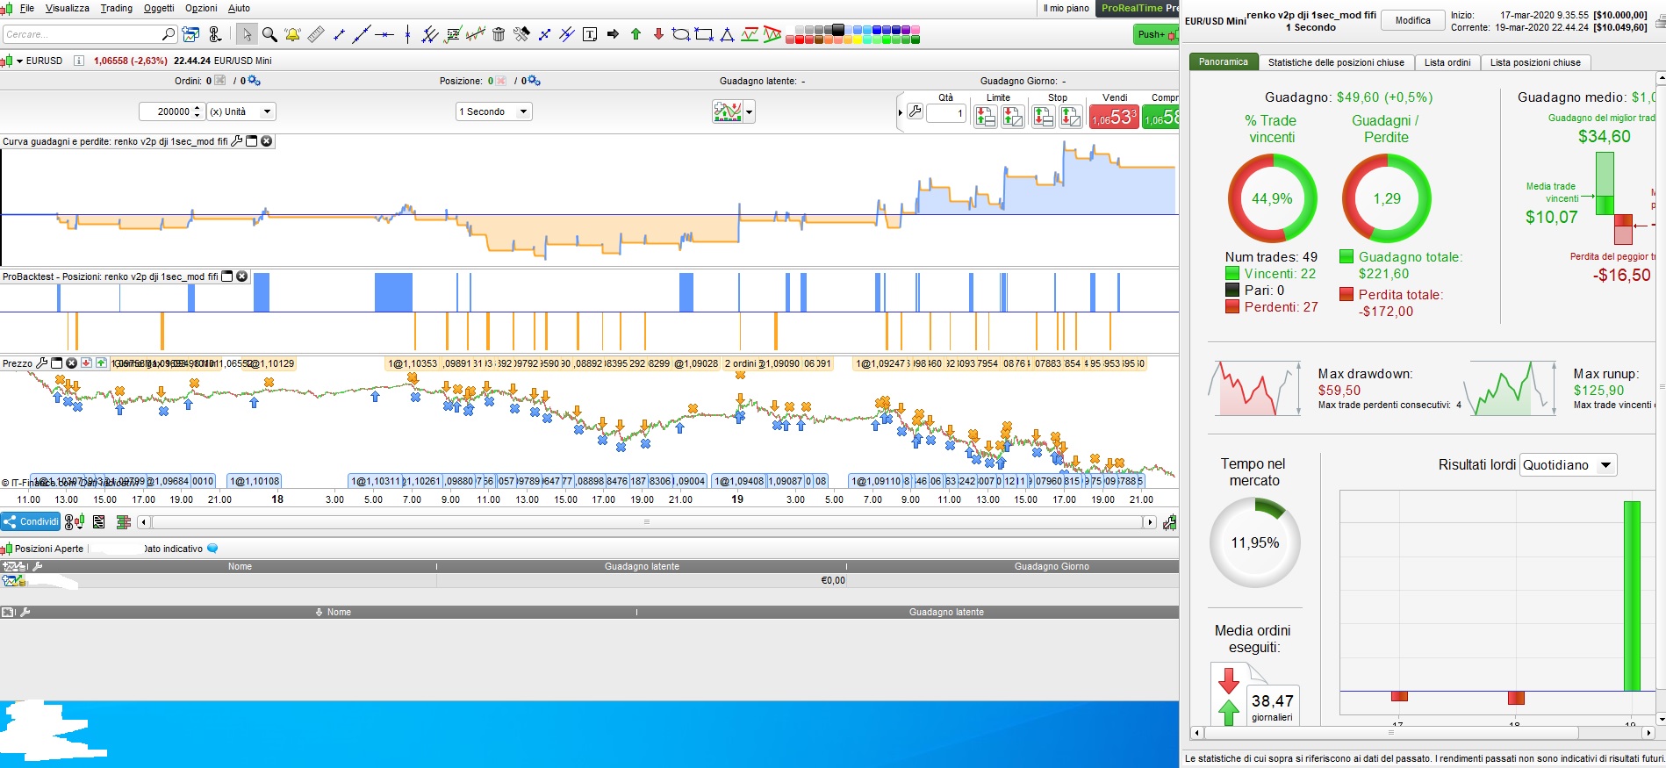The image size is (1666, 768).
Task: Click the alert bell icon
Action: click(x=292, y=34)
